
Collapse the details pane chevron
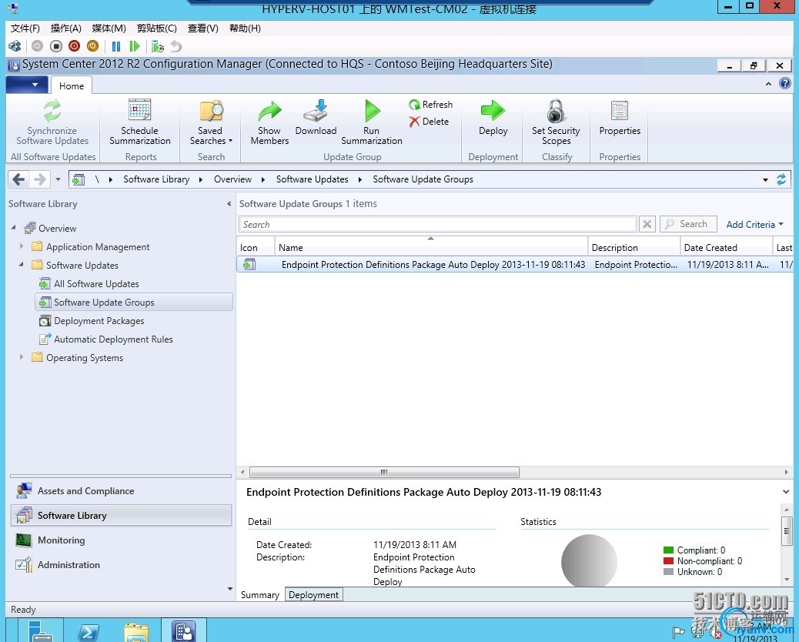tap(786, 492)
